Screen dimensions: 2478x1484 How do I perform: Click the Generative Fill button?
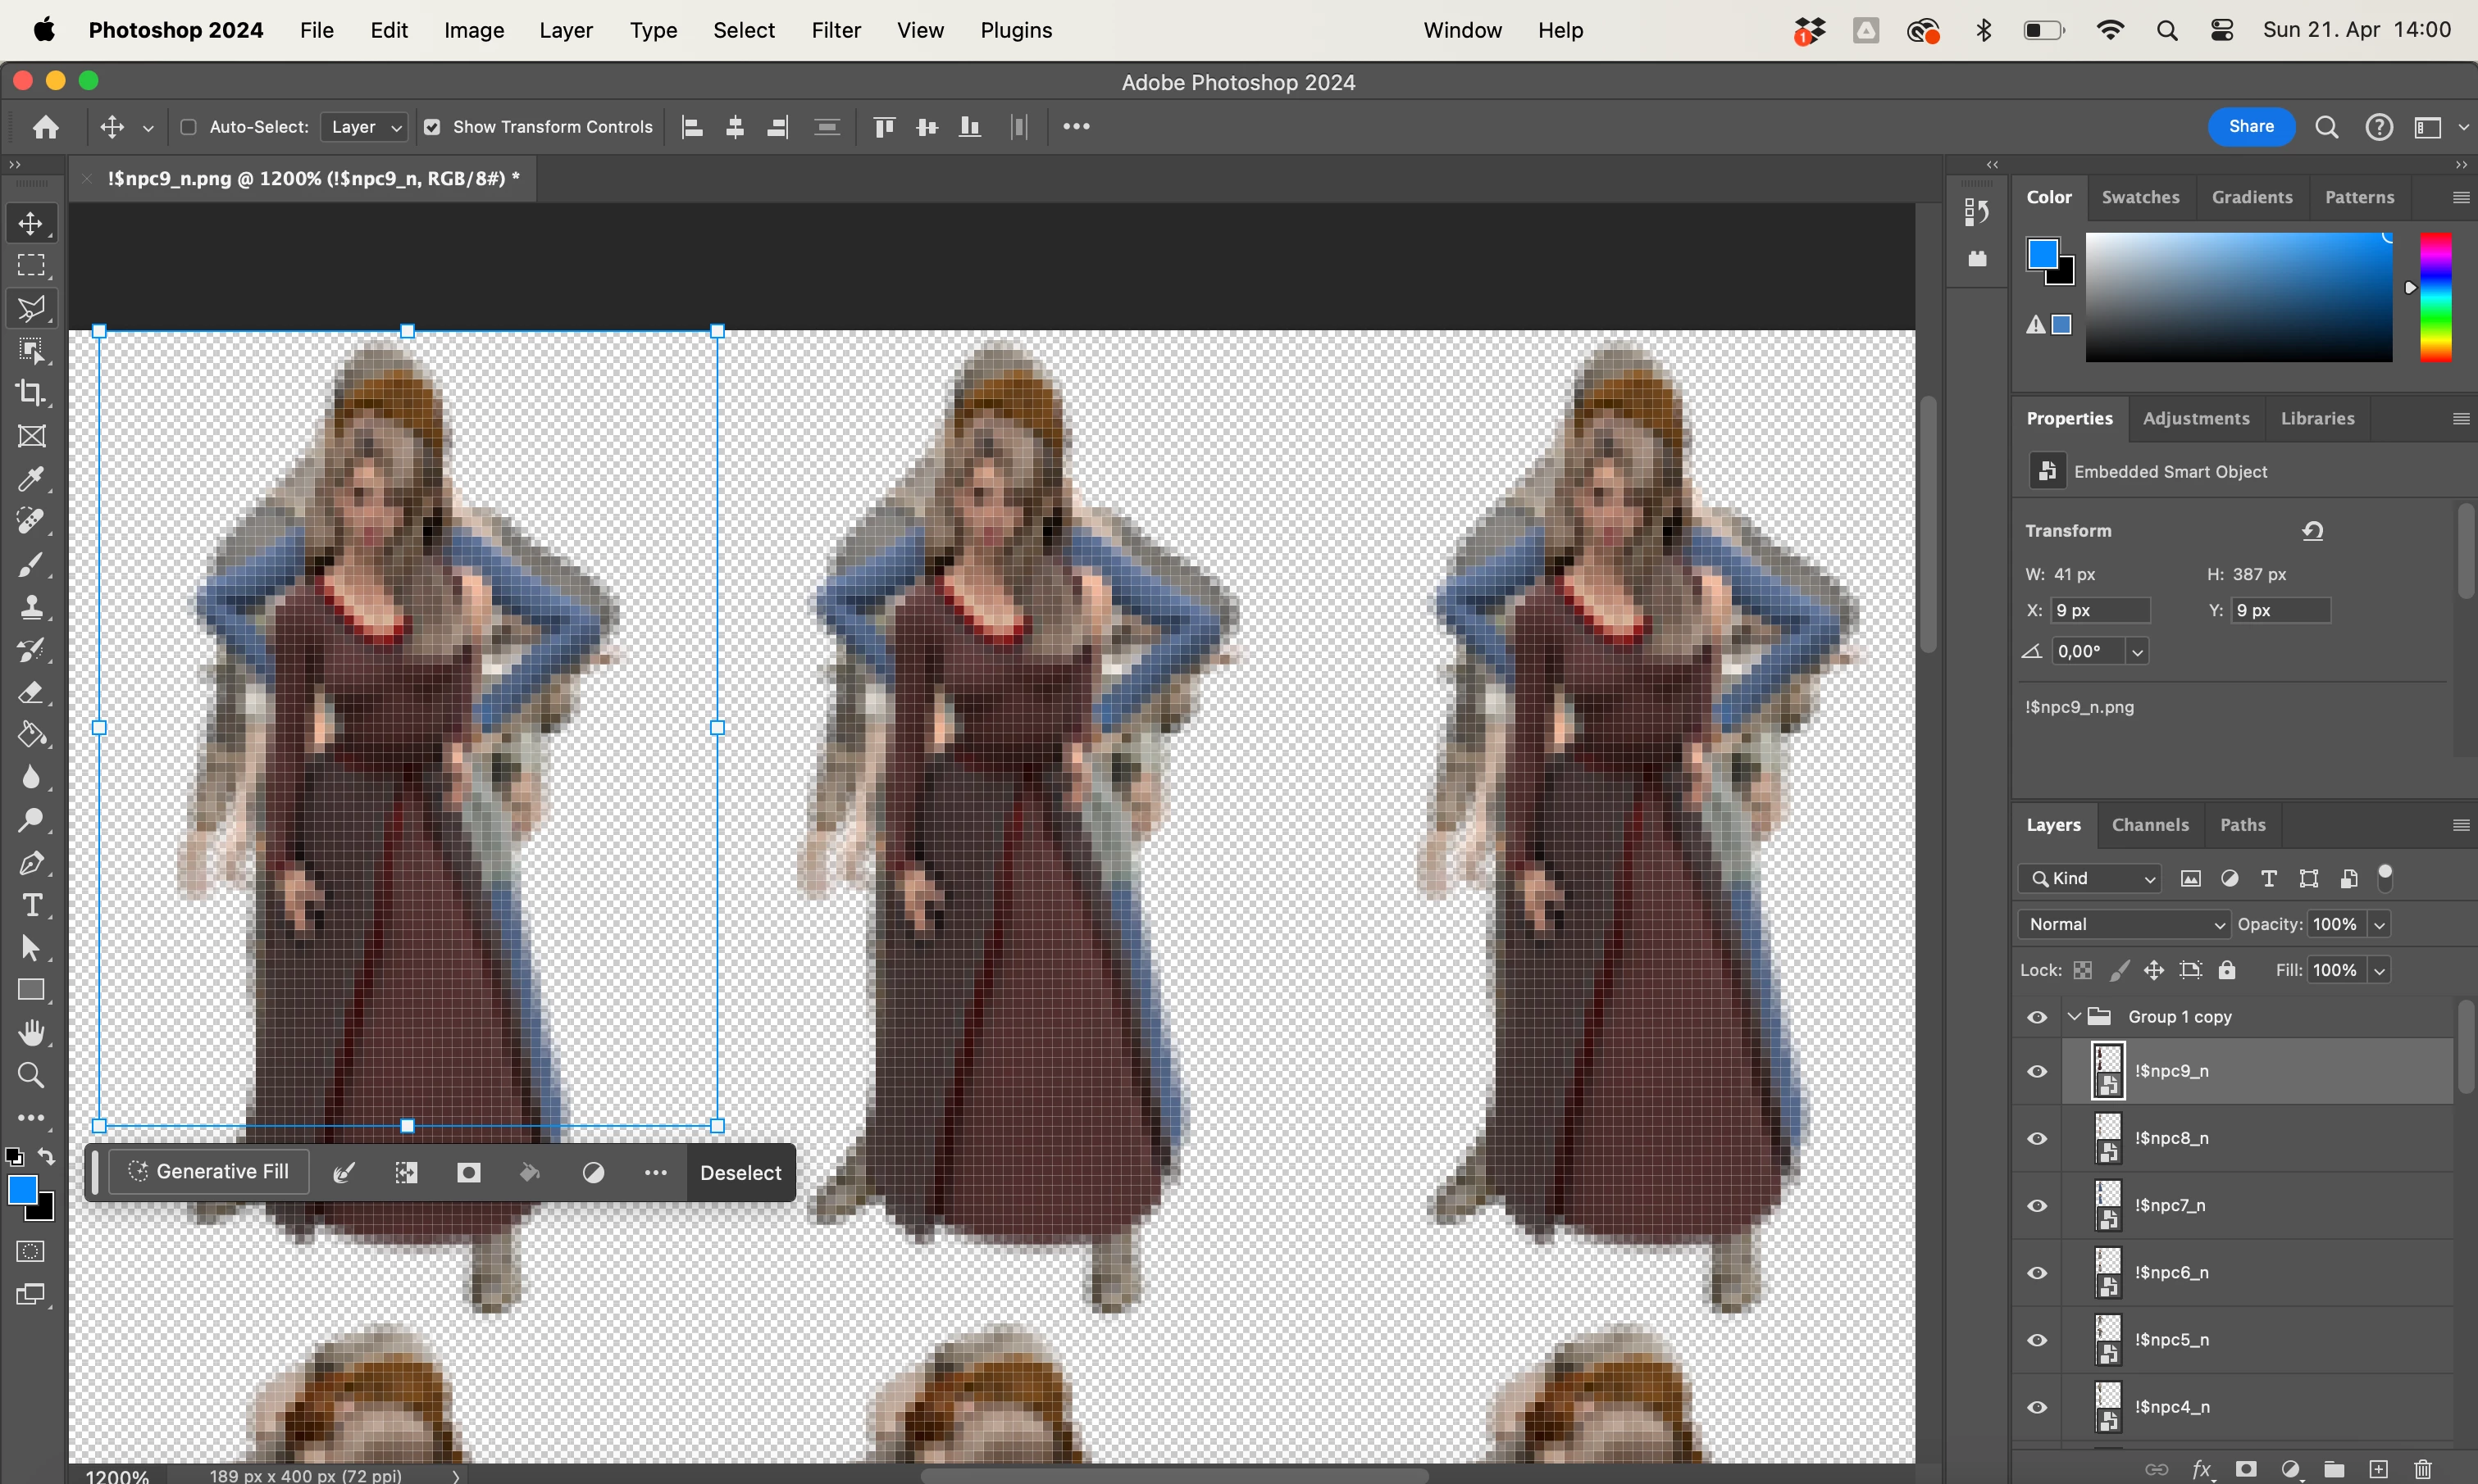point(209,1172)
